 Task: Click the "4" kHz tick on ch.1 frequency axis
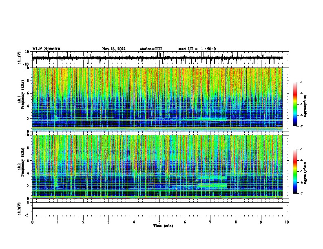point(28,106)
